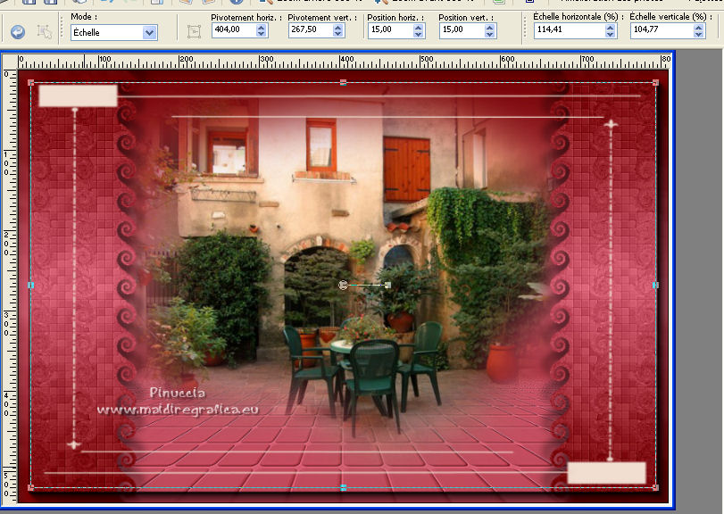Click the vertical ruler on the left edge
Image resolution: width=724 pixels, height=514 pixels.
click(x=9, y=286)
